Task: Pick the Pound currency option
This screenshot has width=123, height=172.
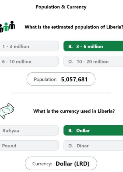Action: tap(29, 145)
